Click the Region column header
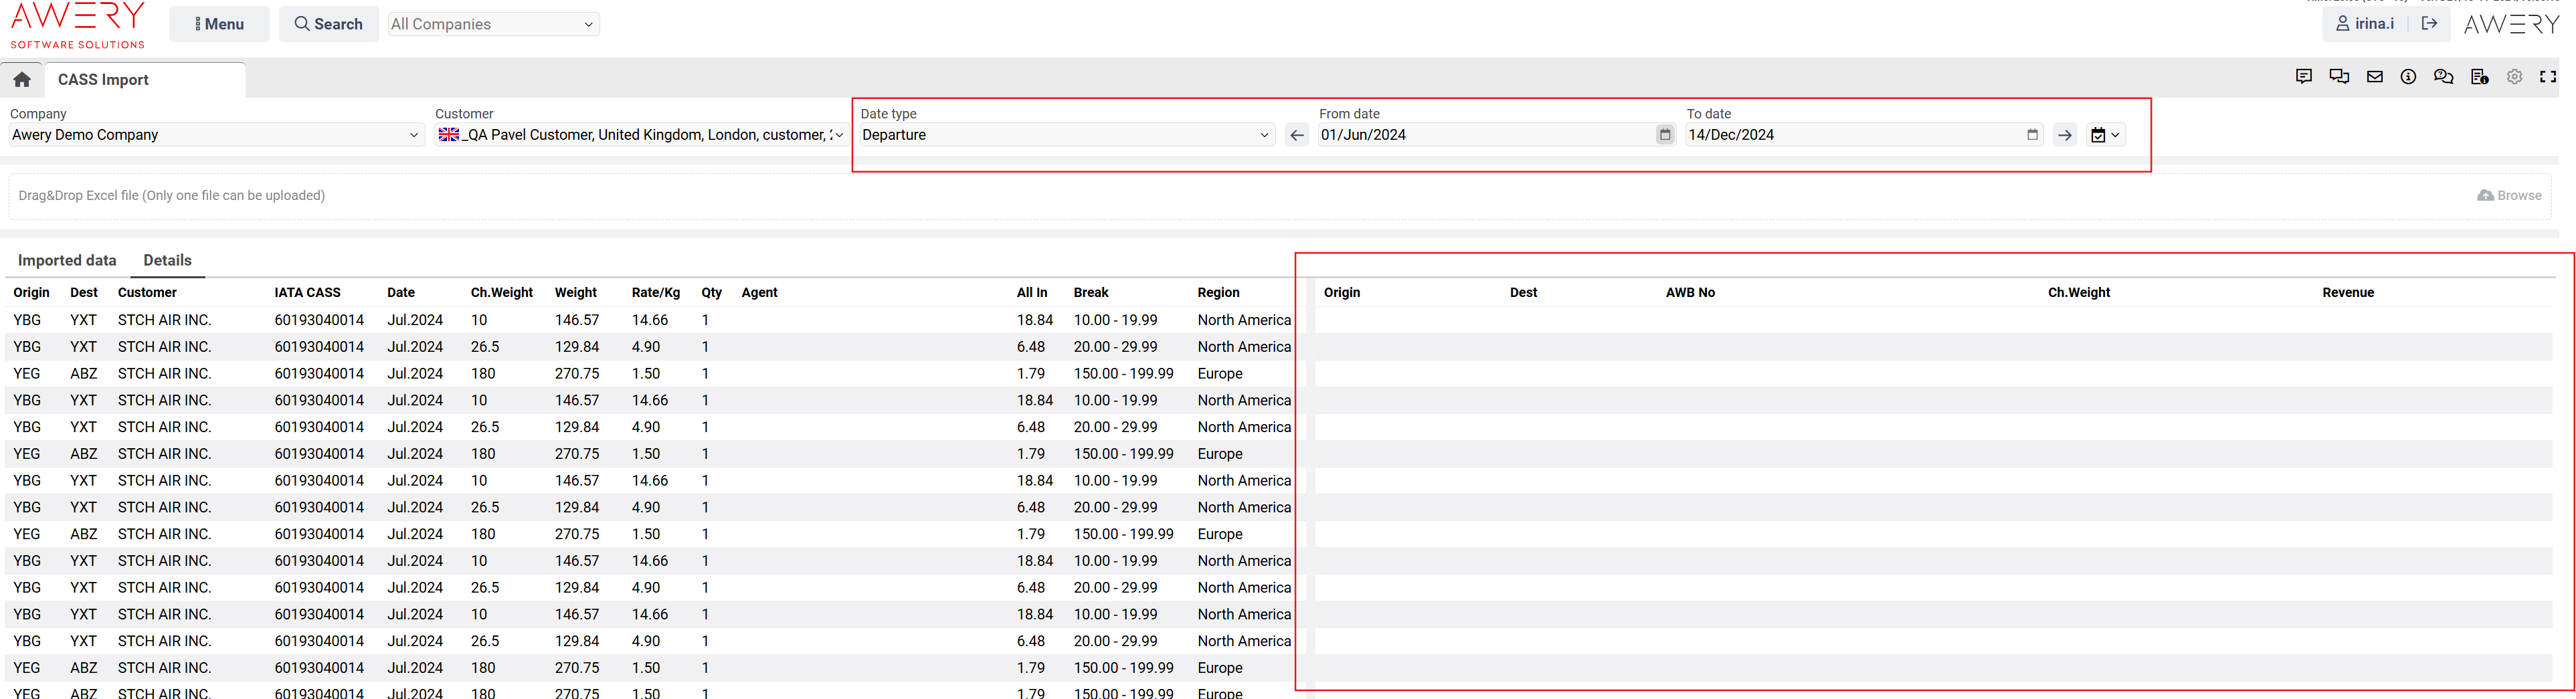The width and height of the screenshot is (2576, 699). (x=1218, y=293)
